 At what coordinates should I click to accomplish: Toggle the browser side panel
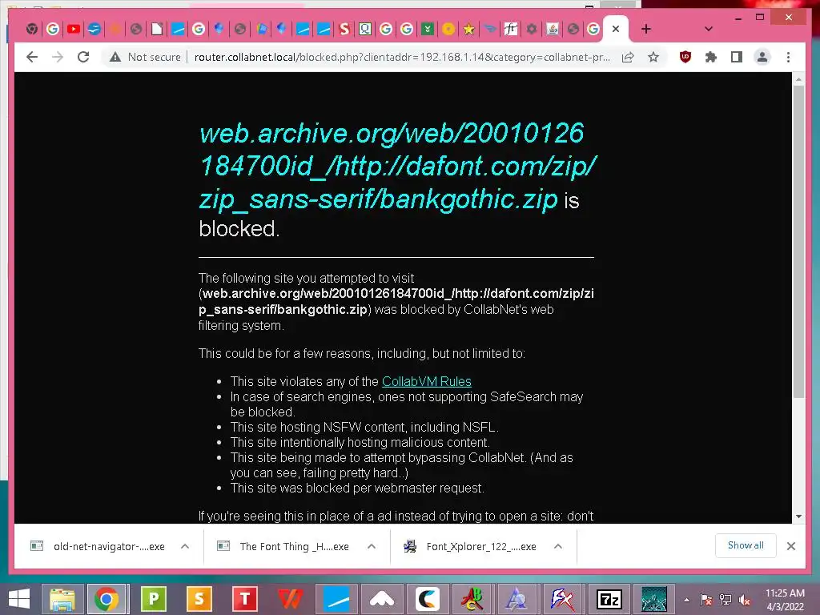tap(737, 57)
